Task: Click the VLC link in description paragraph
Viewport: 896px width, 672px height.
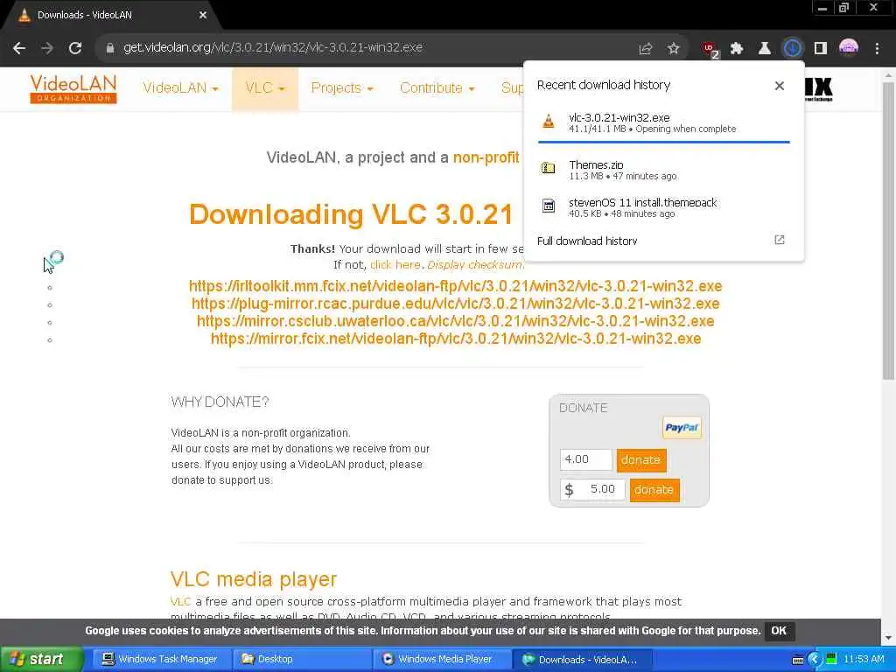Action: pyautogui.click(x=180, y=602)
